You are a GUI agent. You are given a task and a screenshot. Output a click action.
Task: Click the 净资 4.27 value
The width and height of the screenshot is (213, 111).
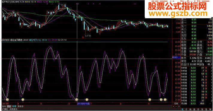click(x=194, y=61)
